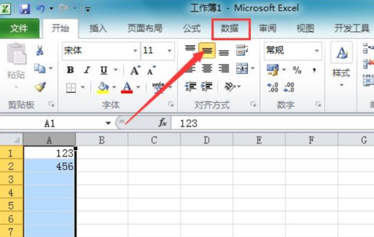Click the Copy icon
The height and width of the screenshot is (237, 374).
(x=40, y=68)
